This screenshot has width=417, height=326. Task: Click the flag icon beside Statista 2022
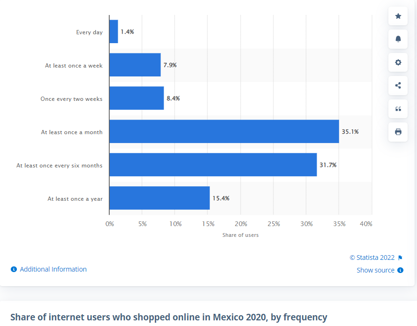pos(400,258)
